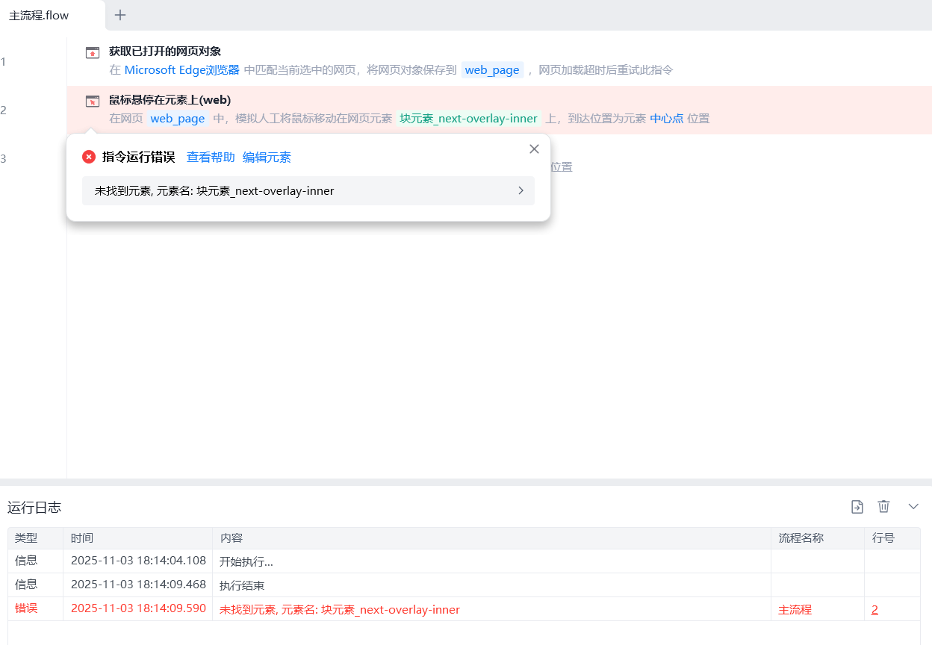Open a new flow tab with plus icon
The width and height of the screenshot is (932, 645).
click(120, 15)
